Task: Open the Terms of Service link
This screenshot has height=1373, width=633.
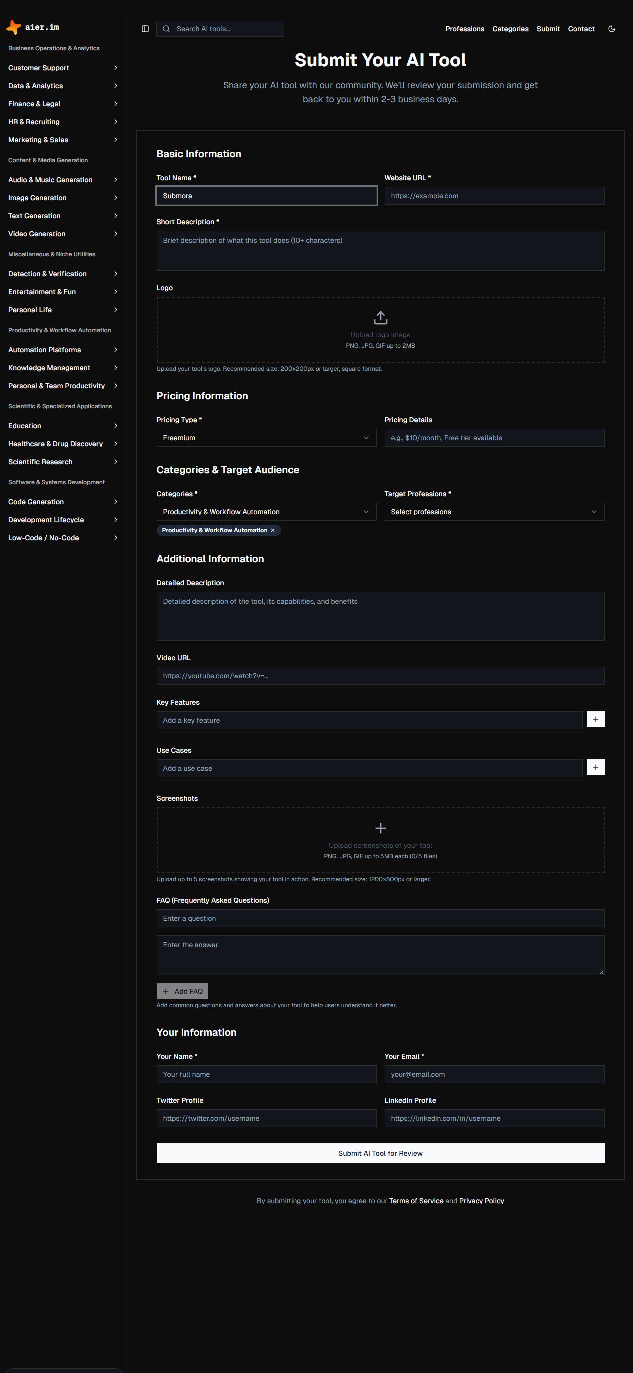Action: (x=416, y=1201)
